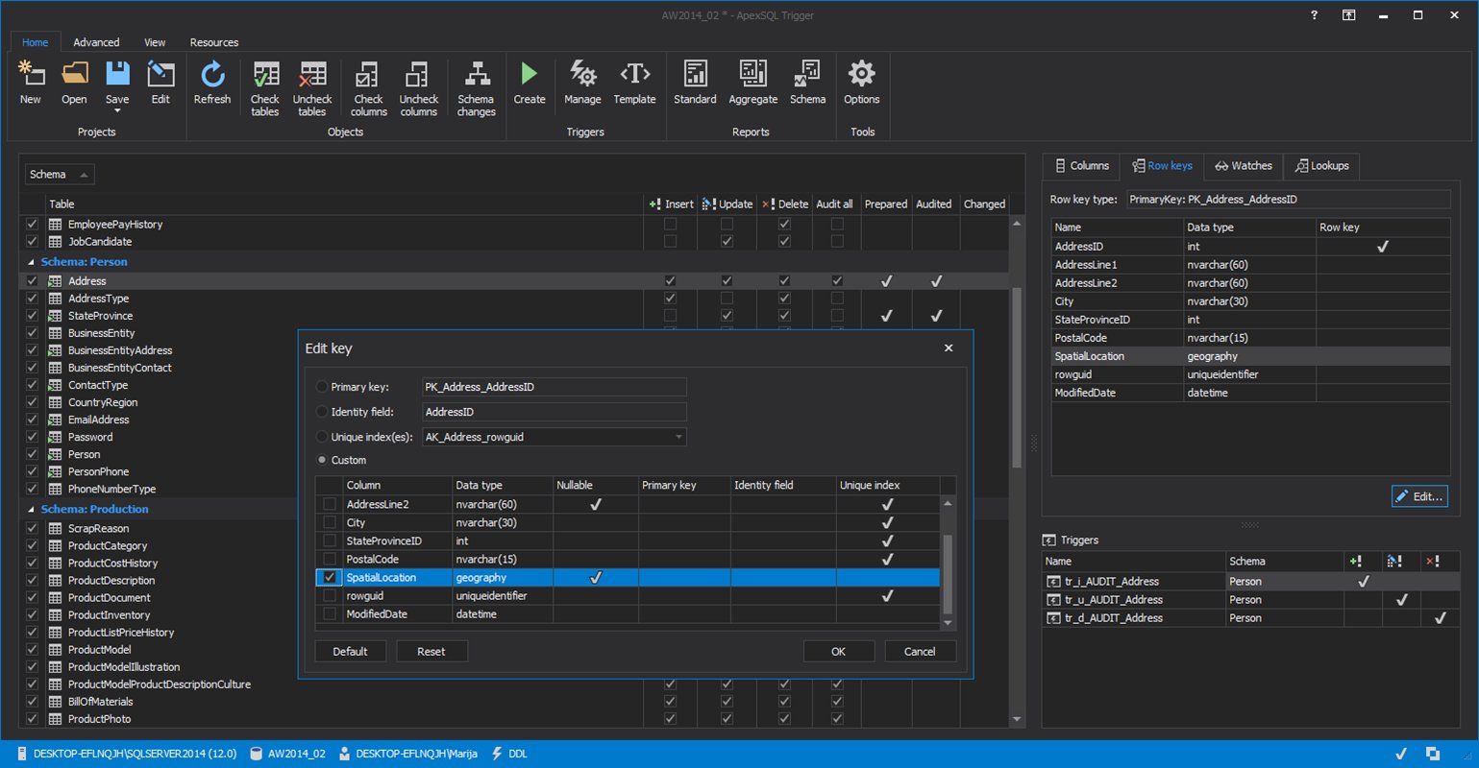Open the Unique index(es) dropdown
Image resolution: width=1479 pixels, height=768 pixels.
click(678, 437)
